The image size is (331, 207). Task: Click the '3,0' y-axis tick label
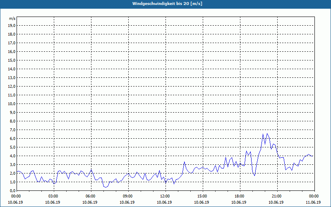pos(12,164)
